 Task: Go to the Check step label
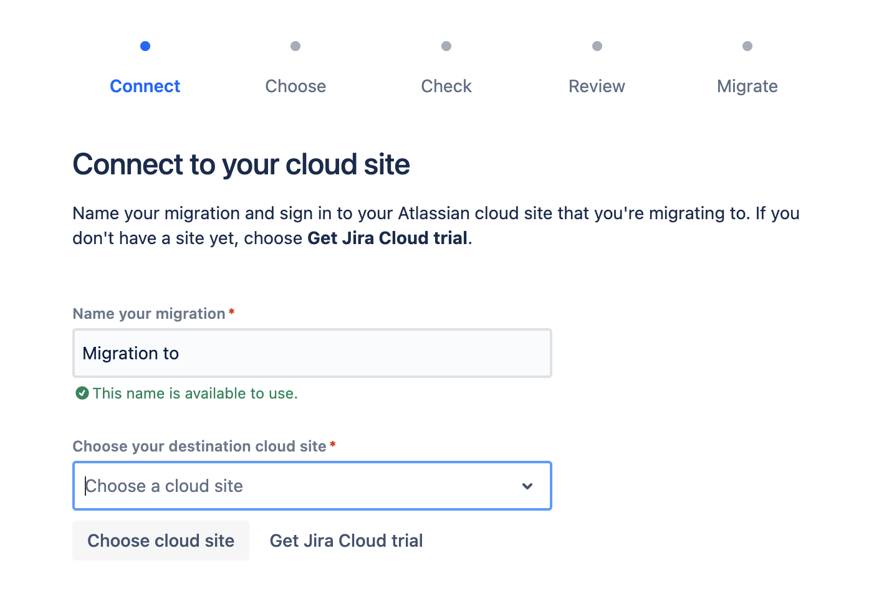tap(446, 86)
